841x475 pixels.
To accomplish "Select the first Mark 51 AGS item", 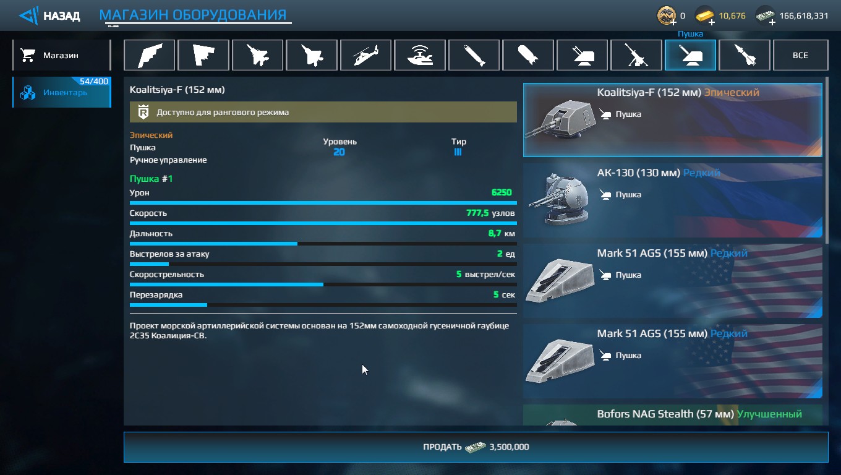I will (x=673, y=281).
